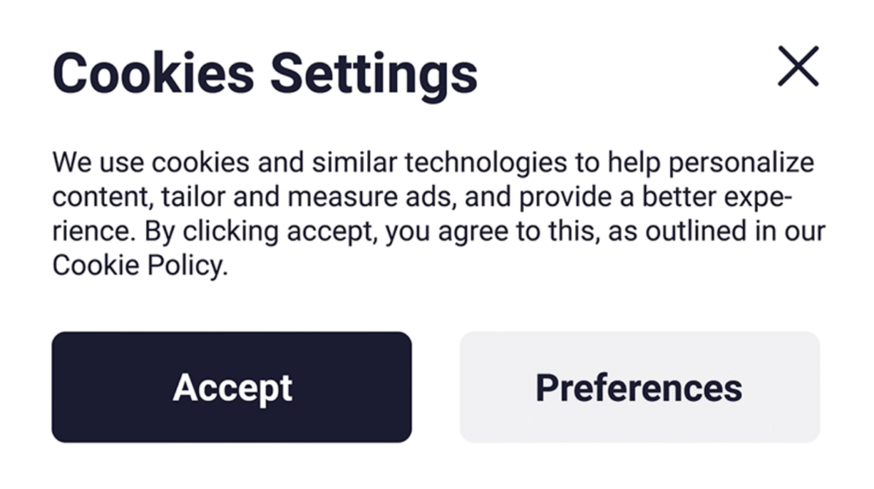The image size is (874, 489).
Task: Click the X icon in the top right
Action: [x=798, y=67]
